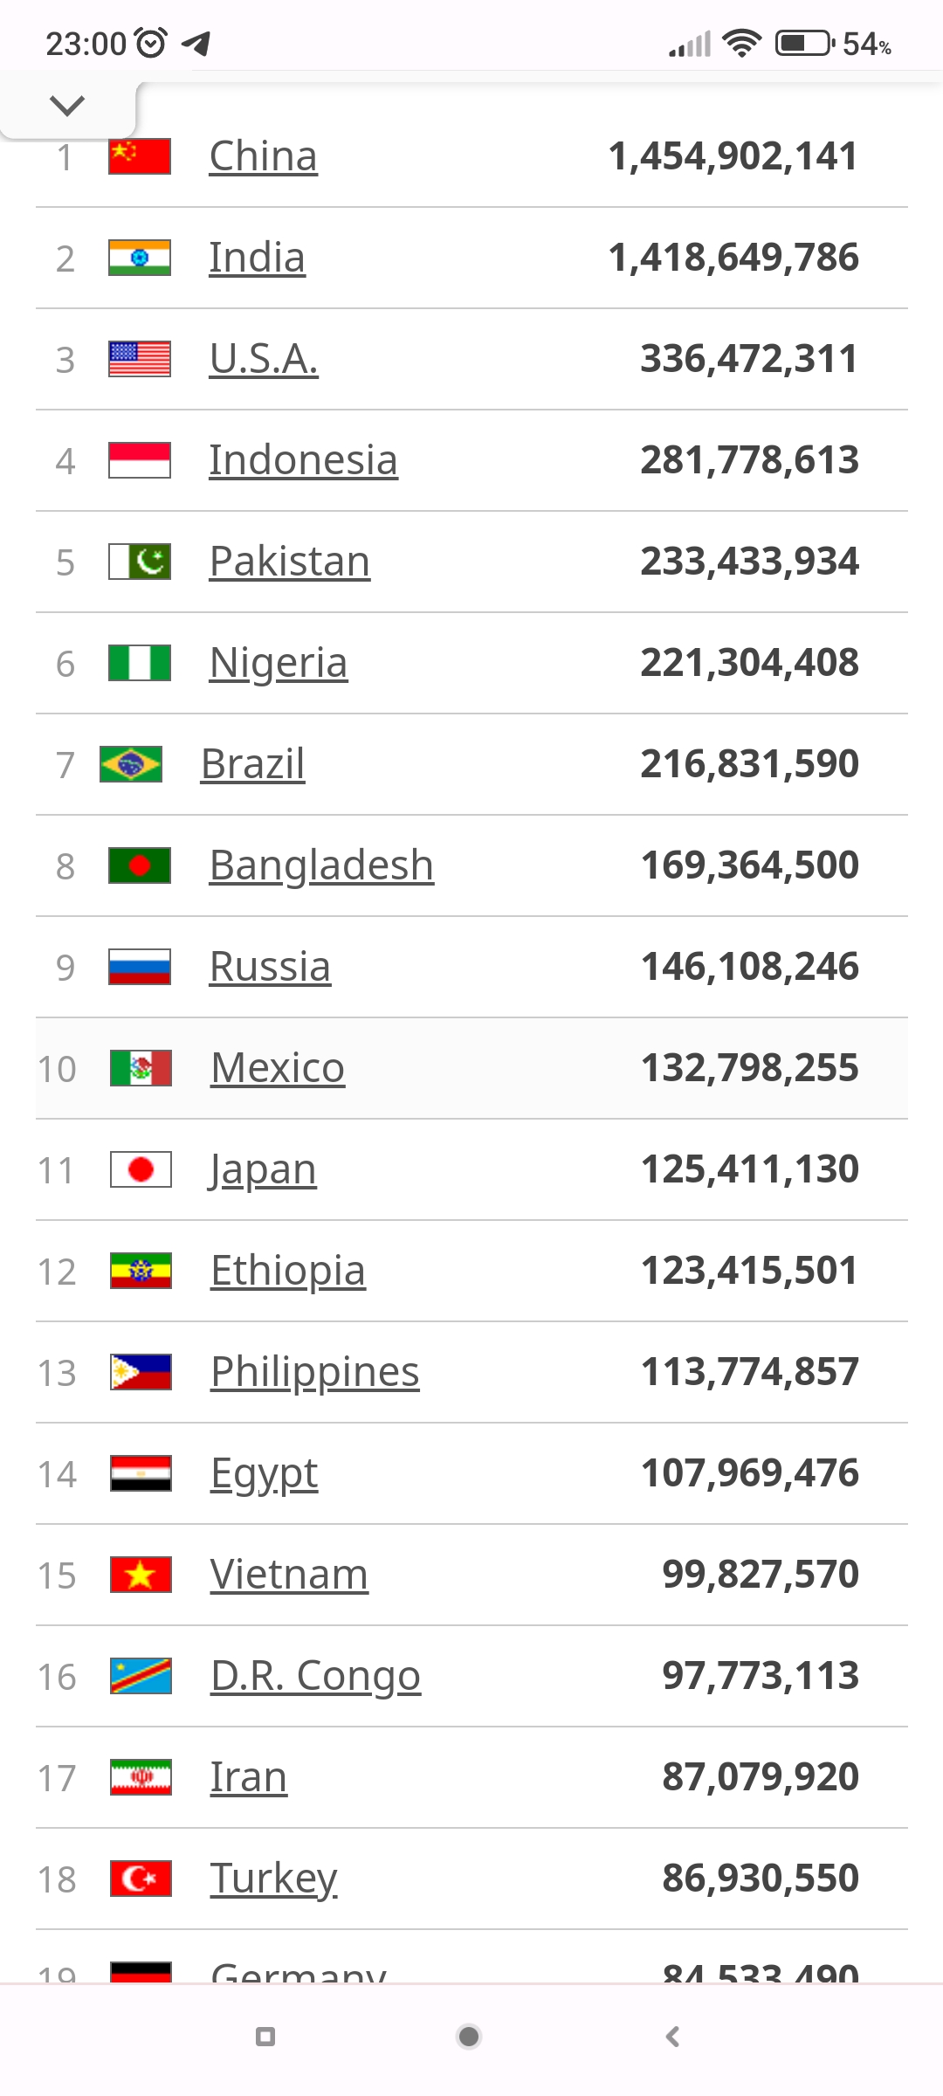
Task: Tap the Android back navigation arrow
Action: tap(672, 2037)
